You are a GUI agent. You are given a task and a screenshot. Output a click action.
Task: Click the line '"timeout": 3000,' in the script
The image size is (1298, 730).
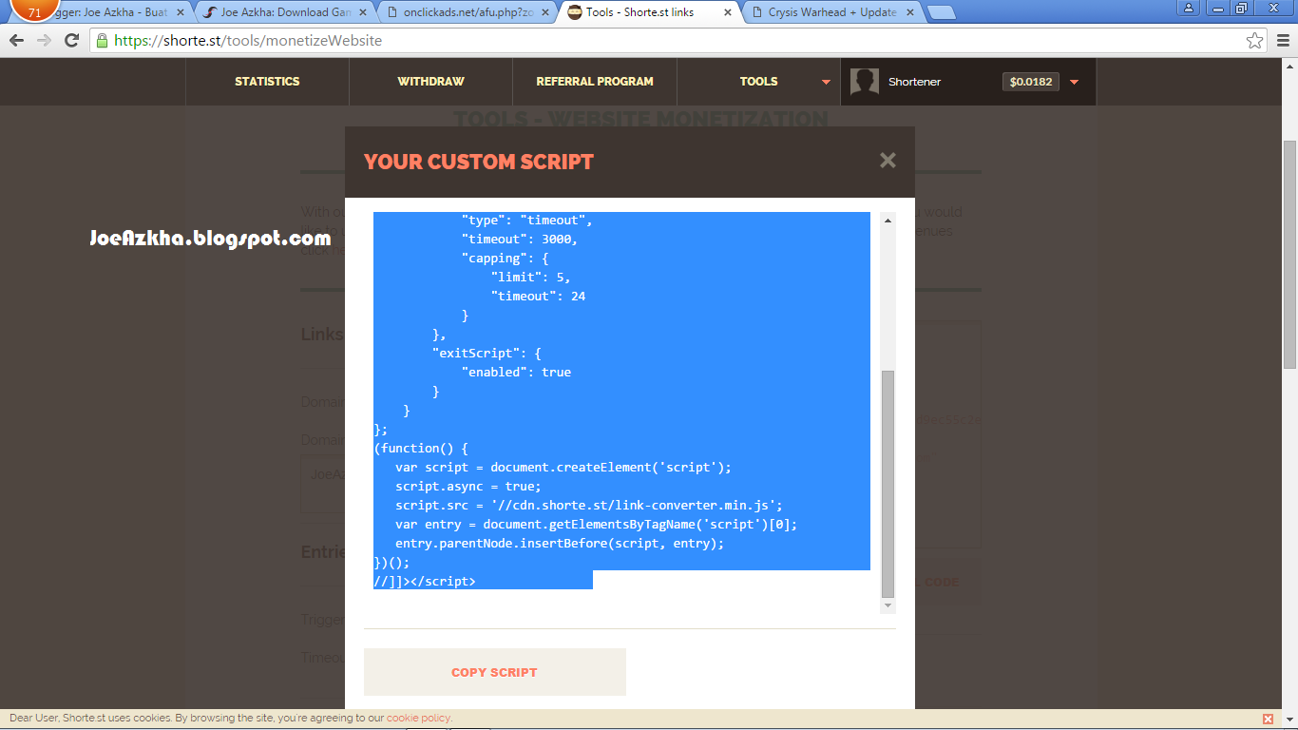click(x=520, y=240)
